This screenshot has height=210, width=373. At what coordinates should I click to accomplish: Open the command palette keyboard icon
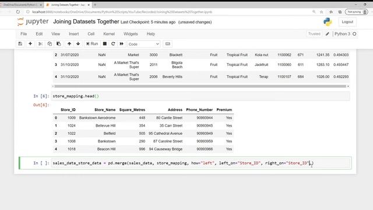[x=168, y=44]
